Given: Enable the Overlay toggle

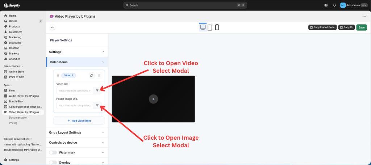Looking at the screenshot, I should pyautogui.click(x=53, y=162).
